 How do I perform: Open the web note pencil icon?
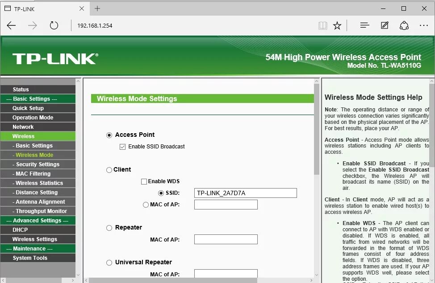pyautogui.click(x=385, y=25)
